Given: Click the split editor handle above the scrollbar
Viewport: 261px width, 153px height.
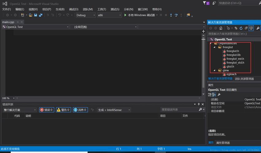Looking at the screenshot, I should (203, 31).
